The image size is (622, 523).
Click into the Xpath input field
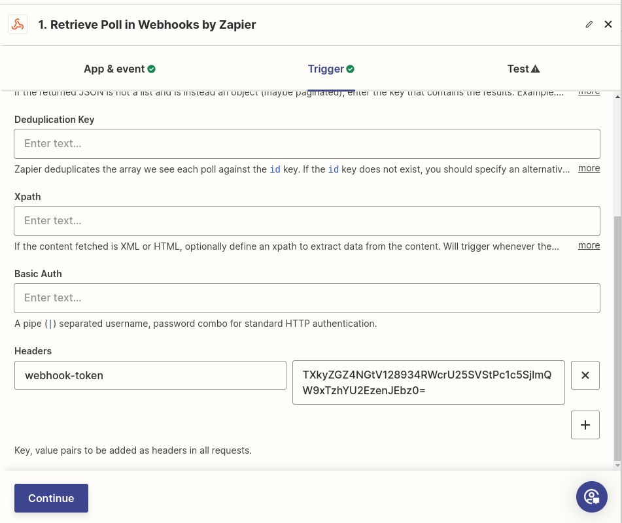(307, 221)
